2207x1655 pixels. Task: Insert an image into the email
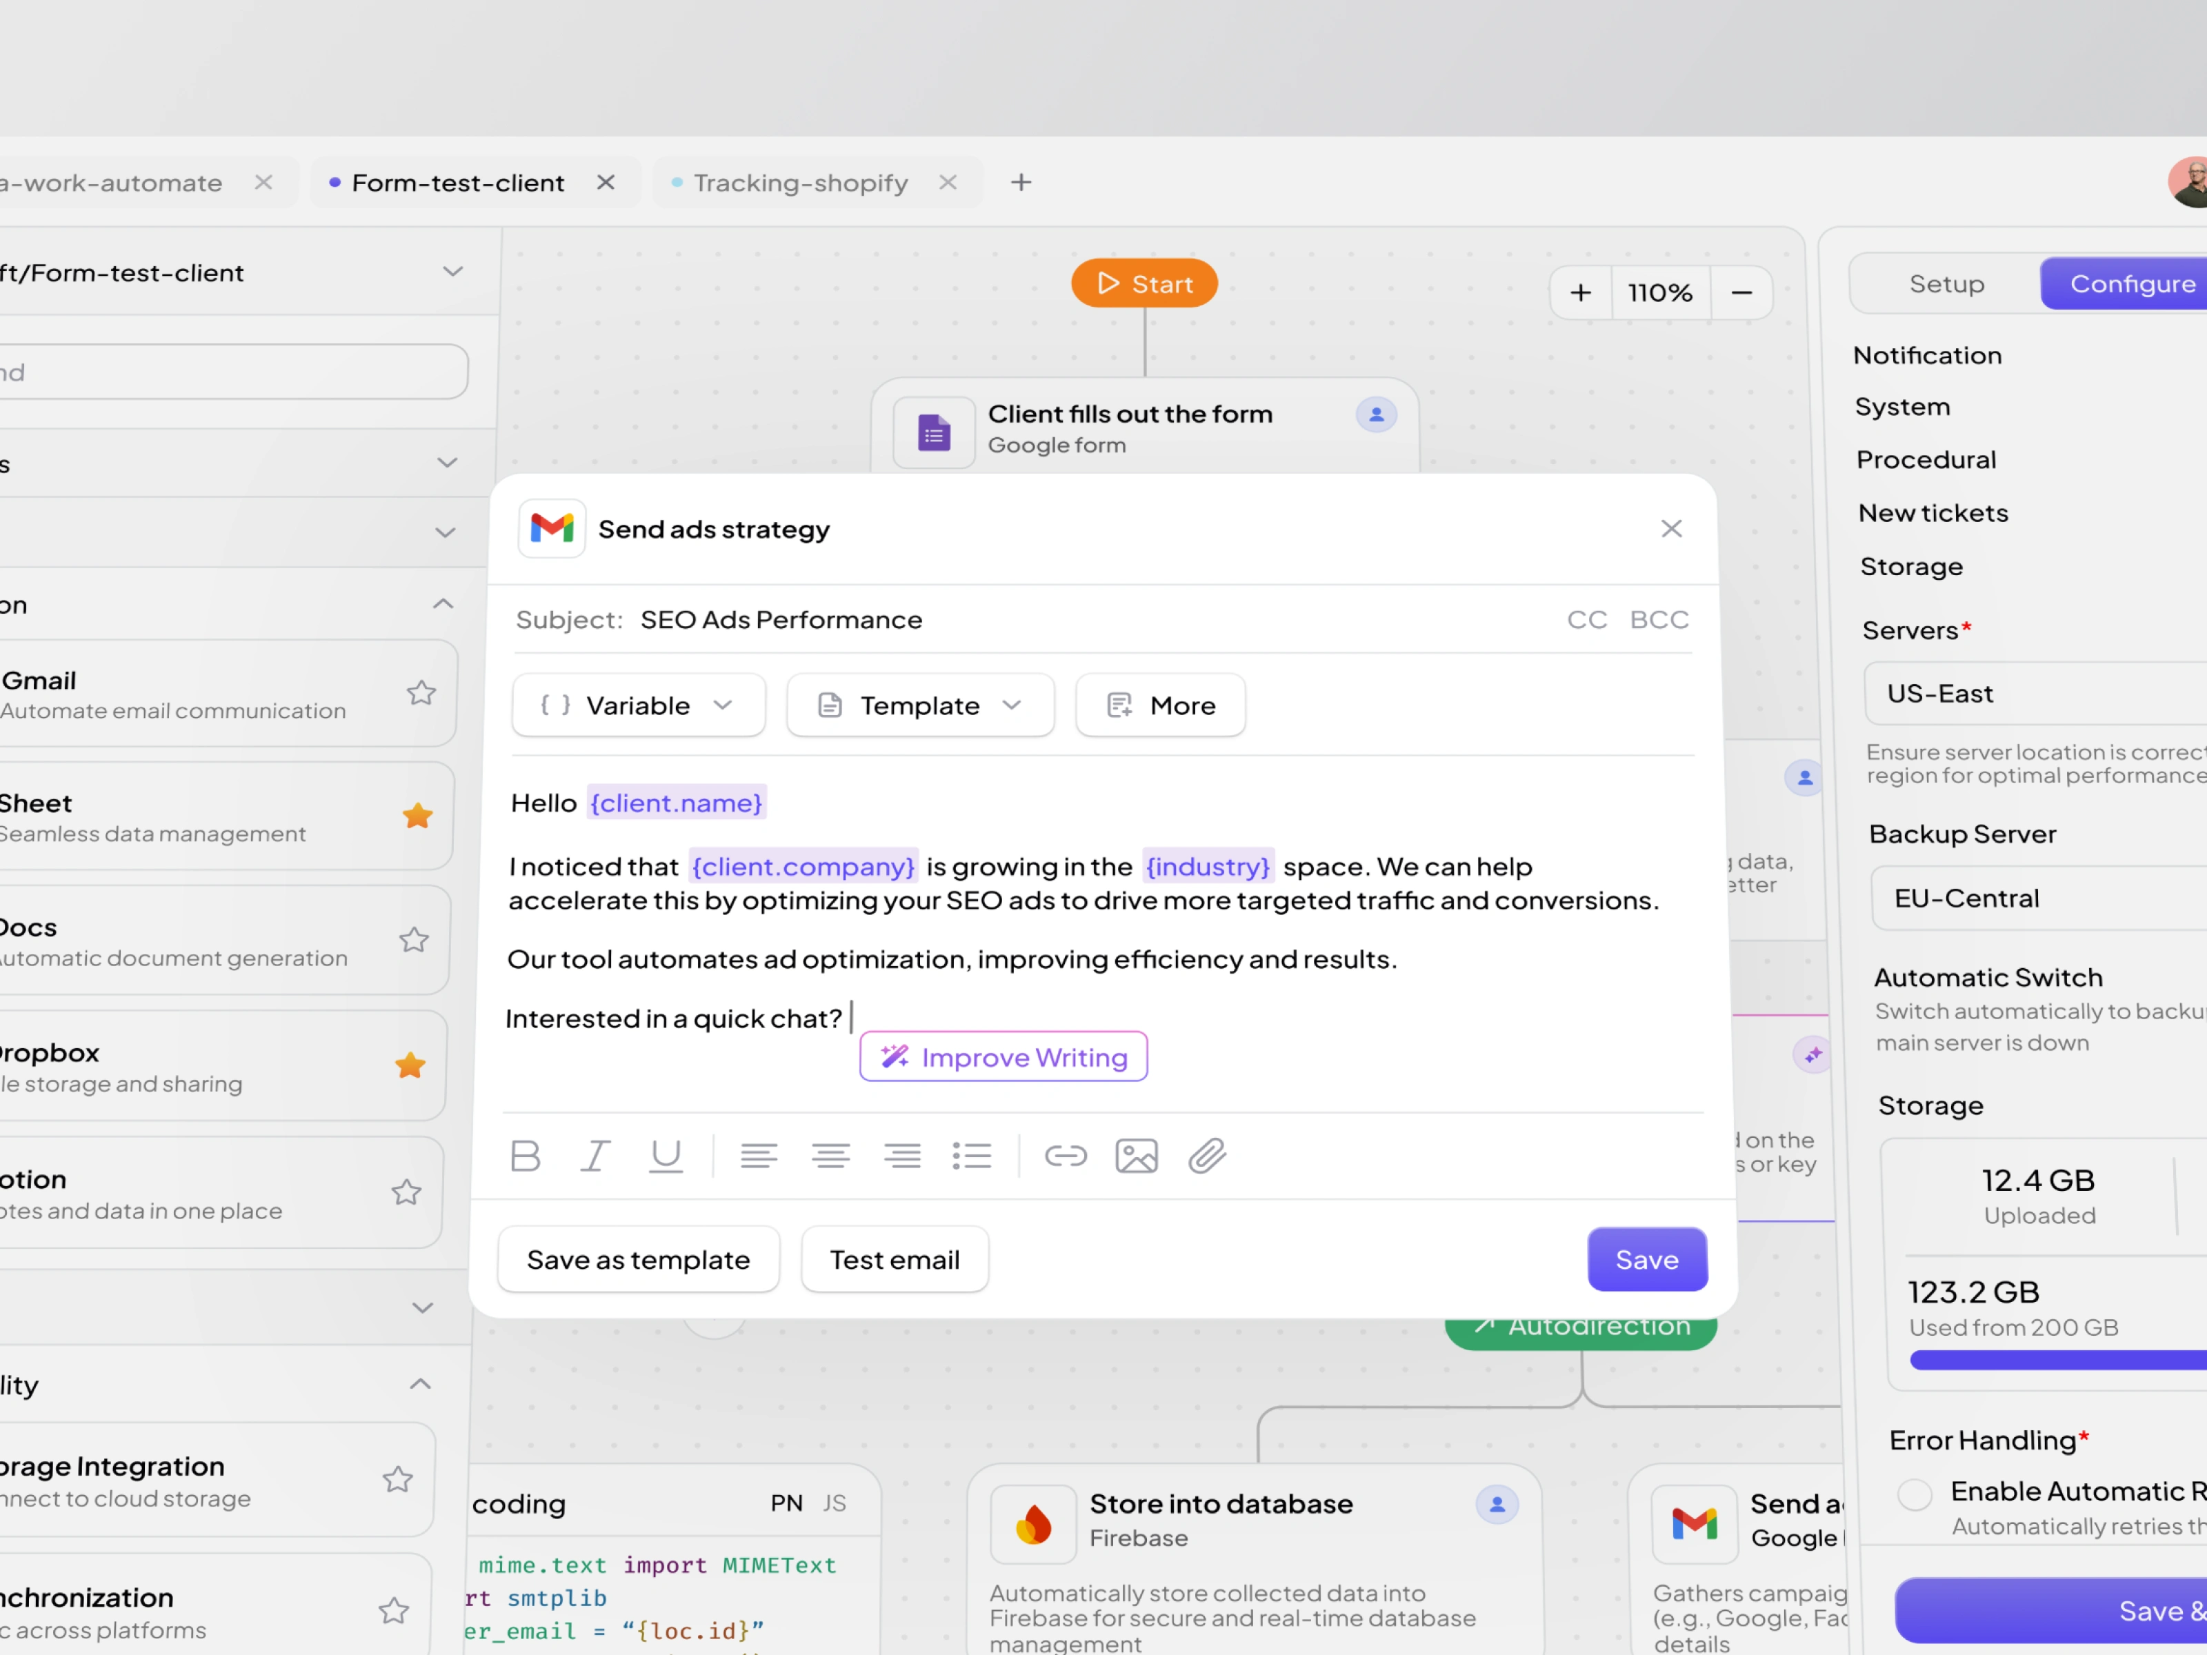point(1135,1155)
